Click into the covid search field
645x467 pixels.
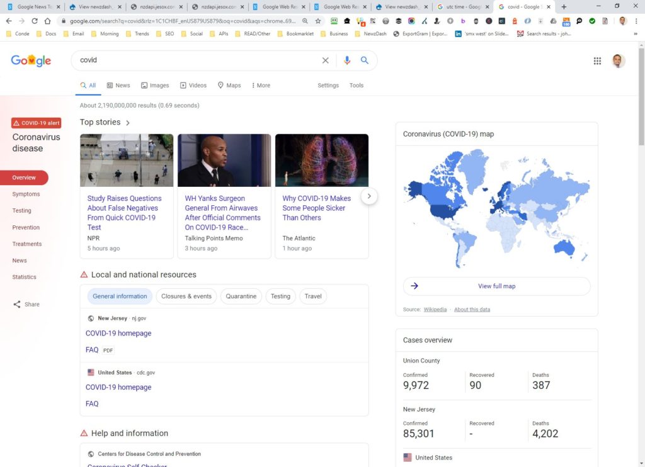pos(197,60)
